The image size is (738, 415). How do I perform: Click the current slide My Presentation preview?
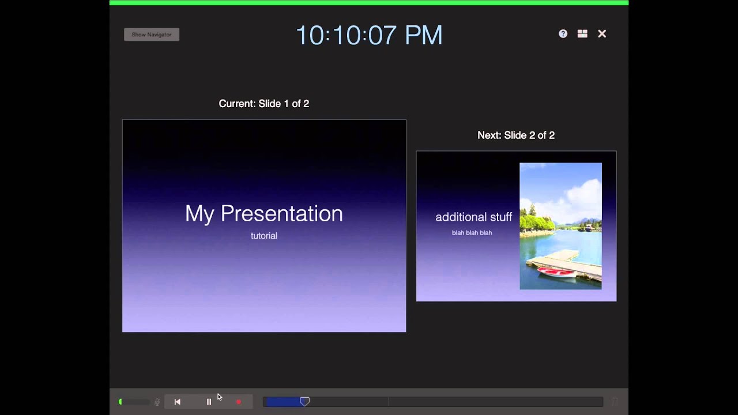point(264,226)
